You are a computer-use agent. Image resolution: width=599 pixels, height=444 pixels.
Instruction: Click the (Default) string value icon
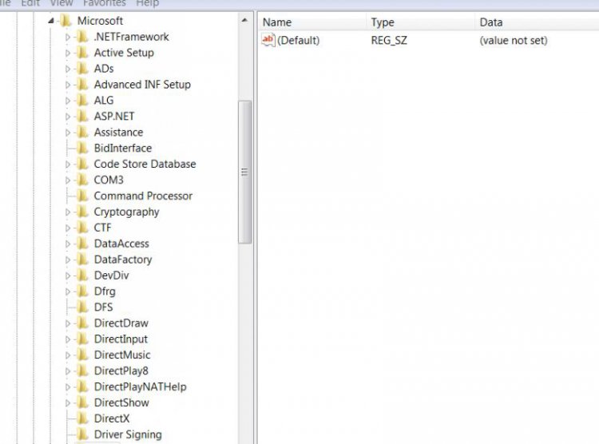click(268, 41)
